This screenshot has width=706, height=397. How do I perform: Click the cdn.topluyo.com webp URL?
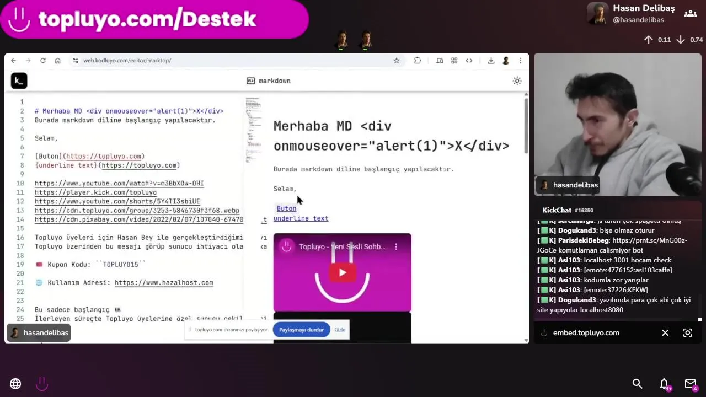click(x=137, y=211)
